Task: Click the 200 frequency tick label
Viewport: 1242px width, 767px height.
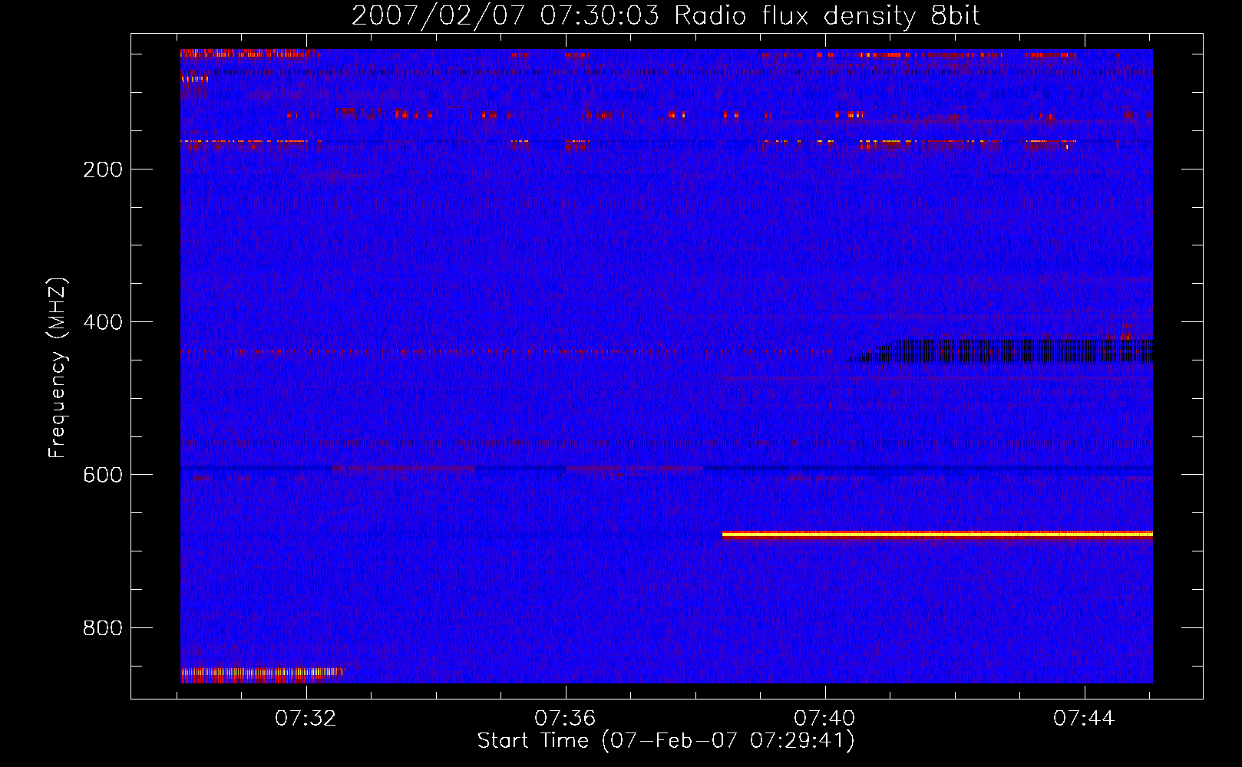Action: [103, 170]
